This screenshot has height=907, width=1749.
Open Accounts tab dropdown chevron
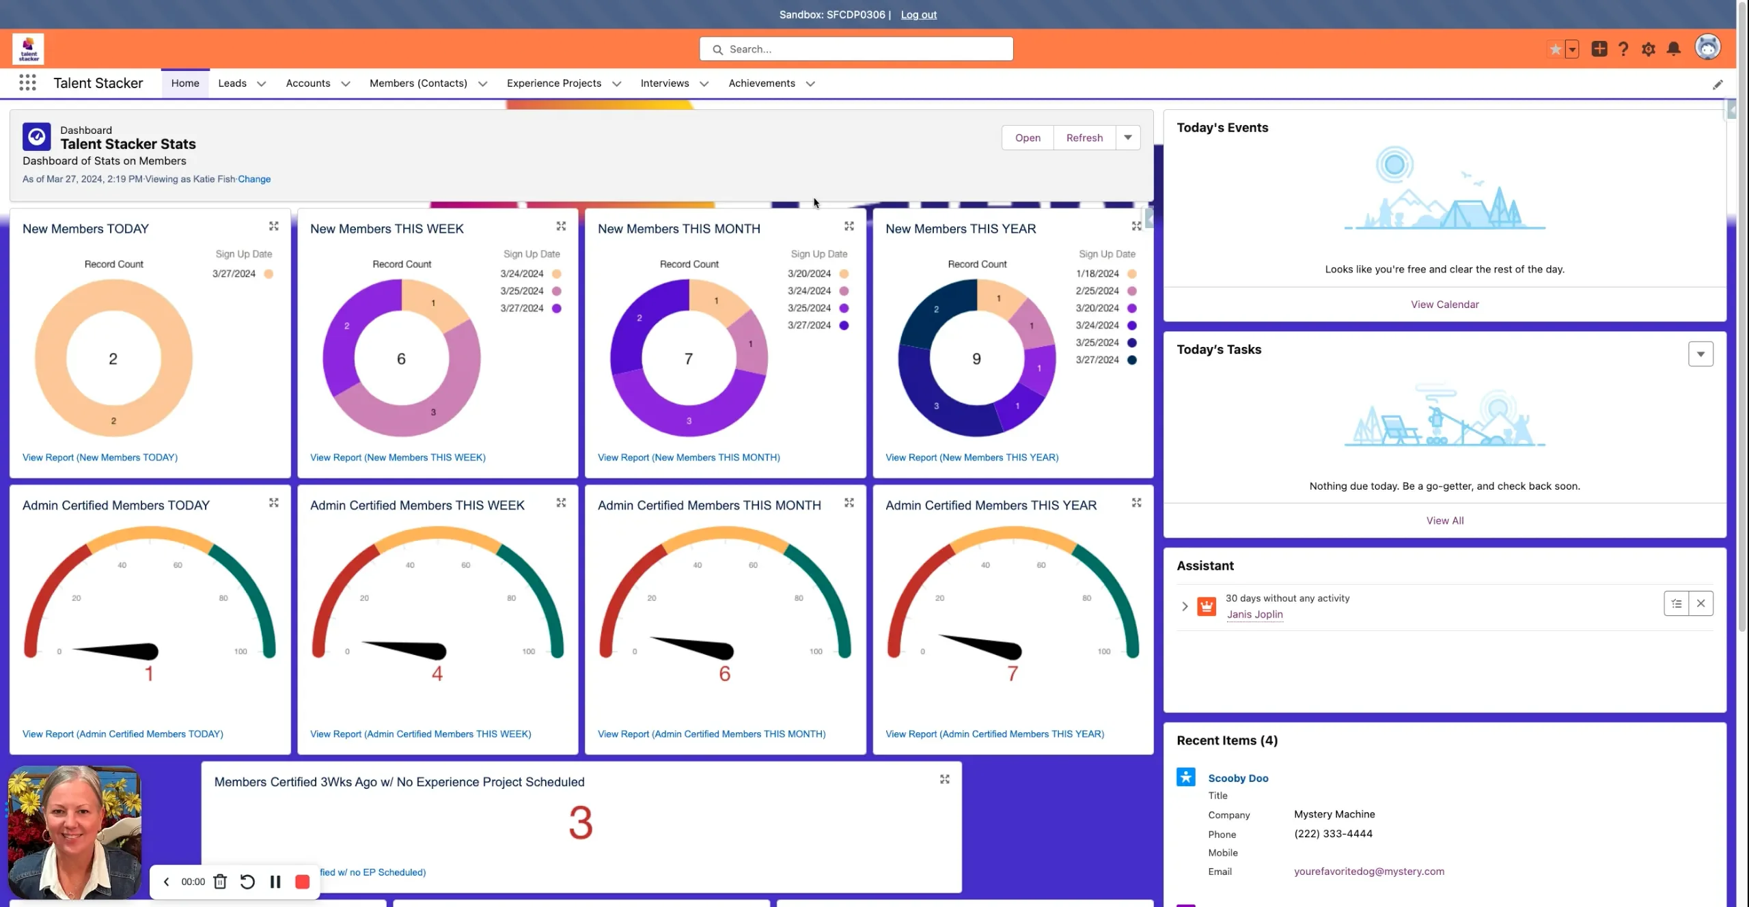(346, 84)
